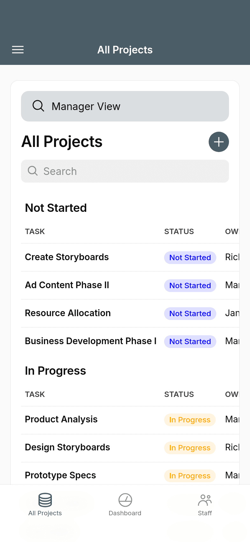Screen dimensions: 250x542
Task: Select the Manager View field
Action: coord(125,106)
